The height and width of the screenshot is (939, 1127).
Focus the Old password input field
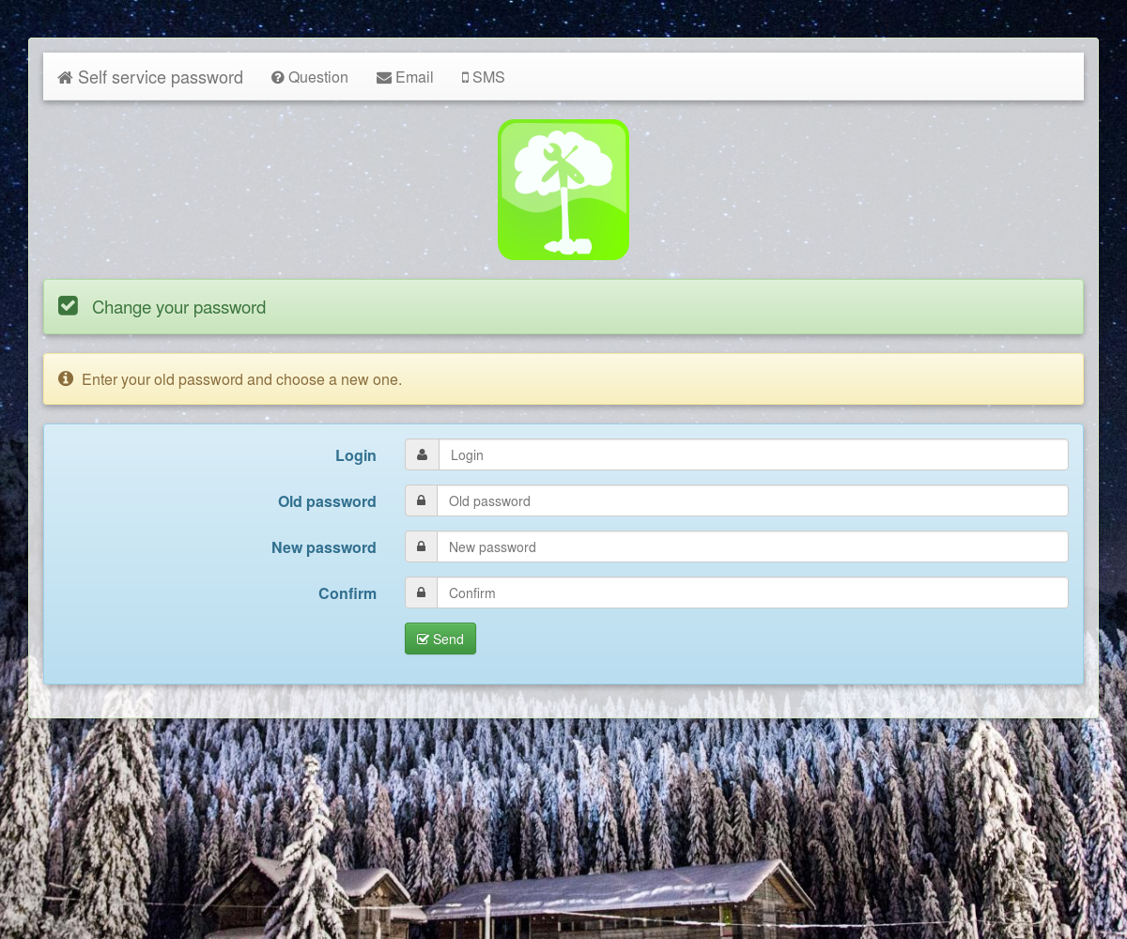tap(752, 501)
